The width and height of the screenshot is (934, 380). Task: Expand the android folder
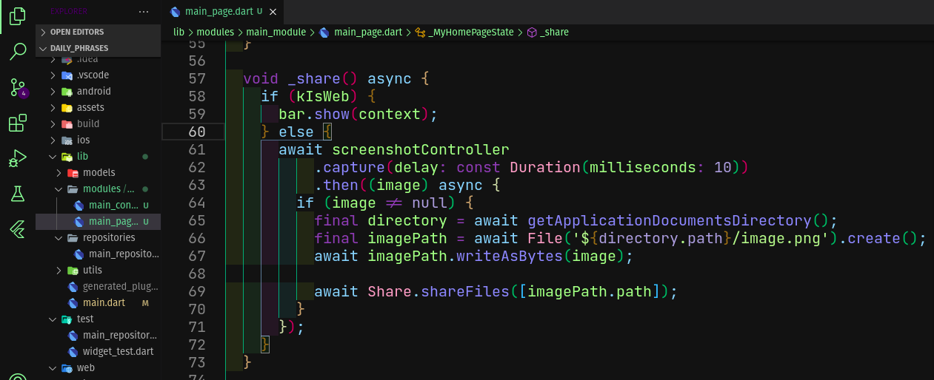click(x=98, y=91)
